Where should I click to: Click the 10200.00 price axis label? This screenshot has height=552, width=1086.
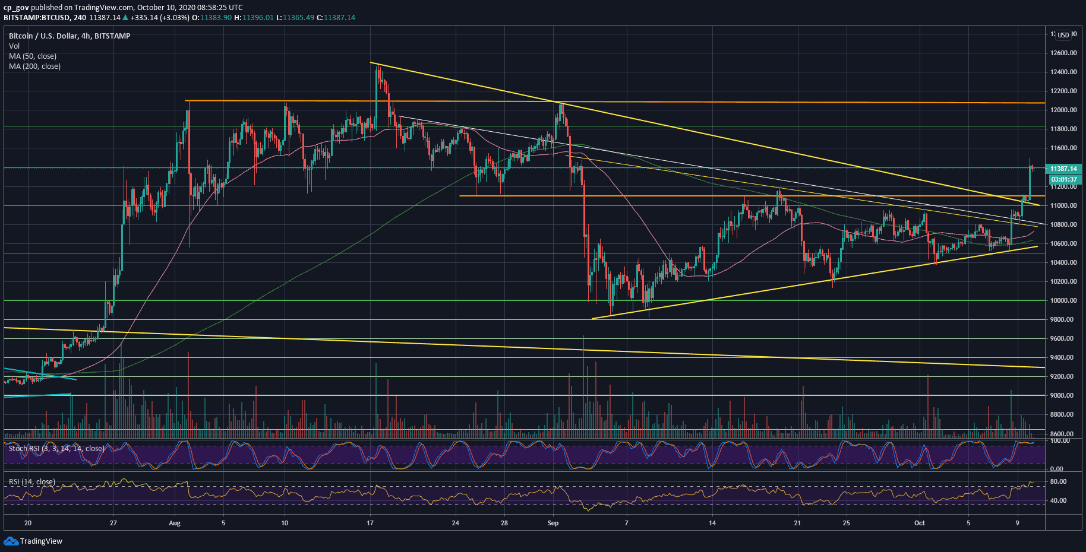click(x=1063, y=281)
